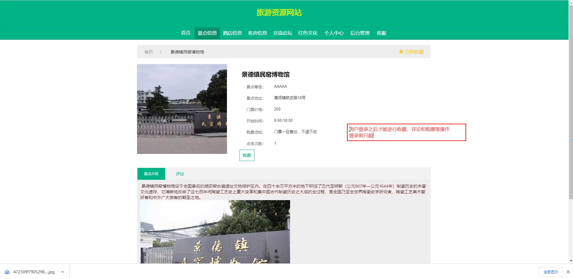Viewport: 573px width, 279px height.
Task: Click the breadcrumb text 景德镇民窑博物馆
Action: (187, 52)
